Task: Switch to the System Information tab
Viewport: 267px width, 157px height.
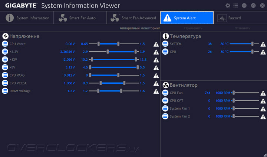Action: (28, 18)
